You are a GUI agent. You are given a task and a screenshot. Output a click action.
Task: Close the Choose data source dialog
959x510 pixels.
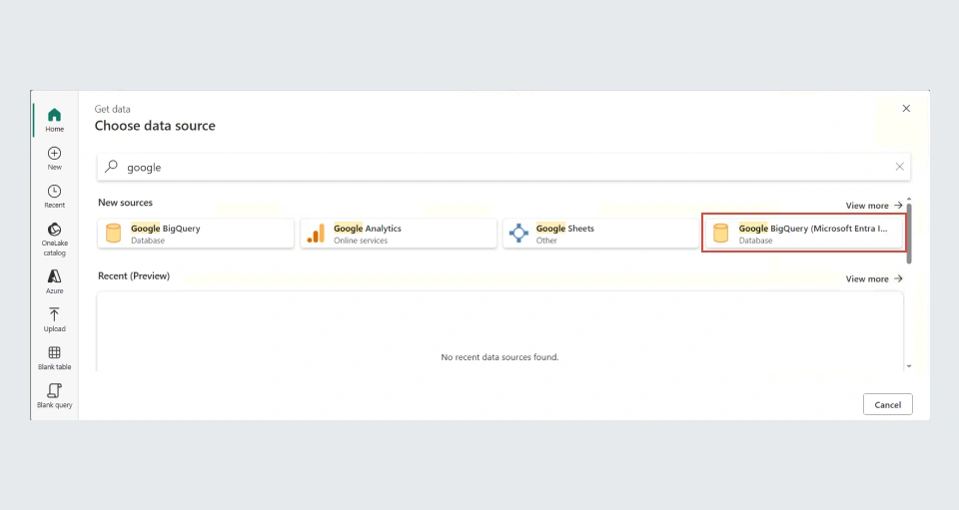tap(906, 109)
